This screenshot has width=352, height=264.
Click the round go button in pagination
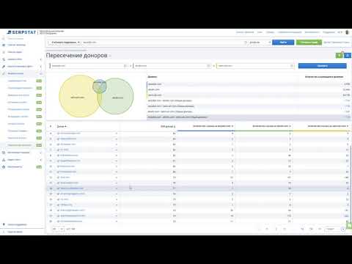(343, 229)
